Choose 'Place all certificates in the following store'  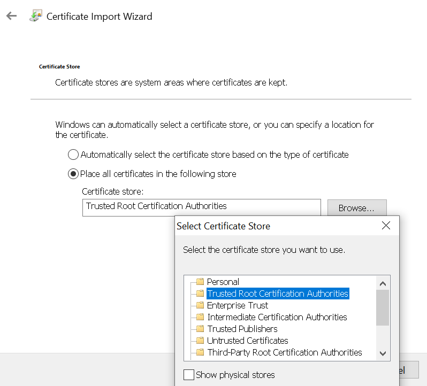pos(73,174)
